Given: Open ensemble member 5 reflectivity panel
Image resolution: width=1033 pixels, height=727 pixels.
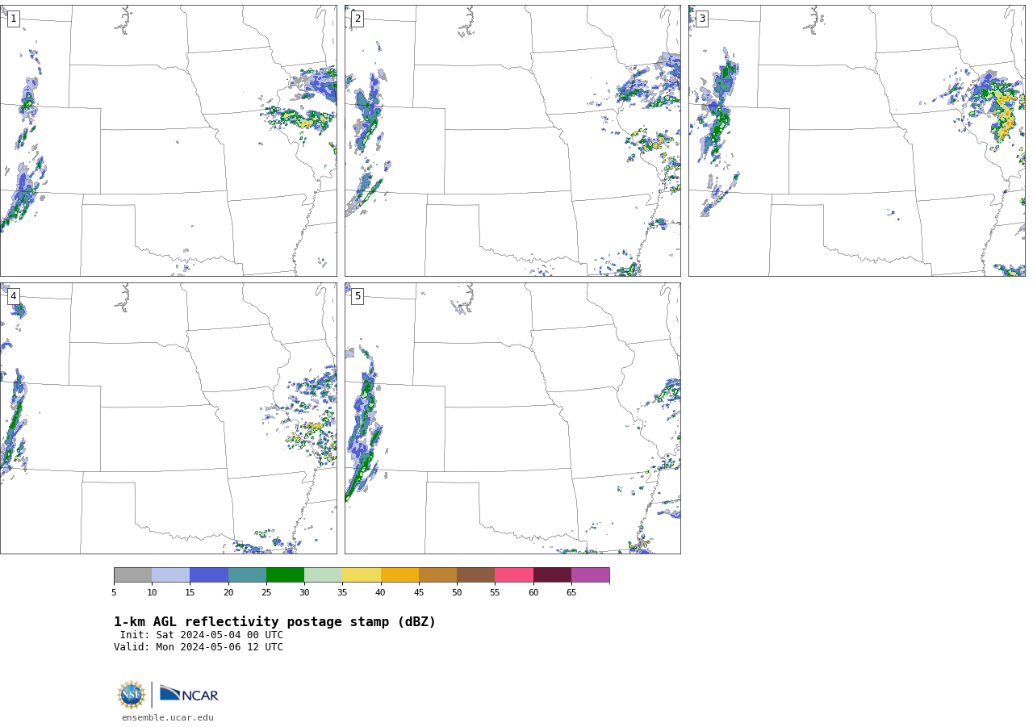Looking at the screenshot, I should (512, 418).
